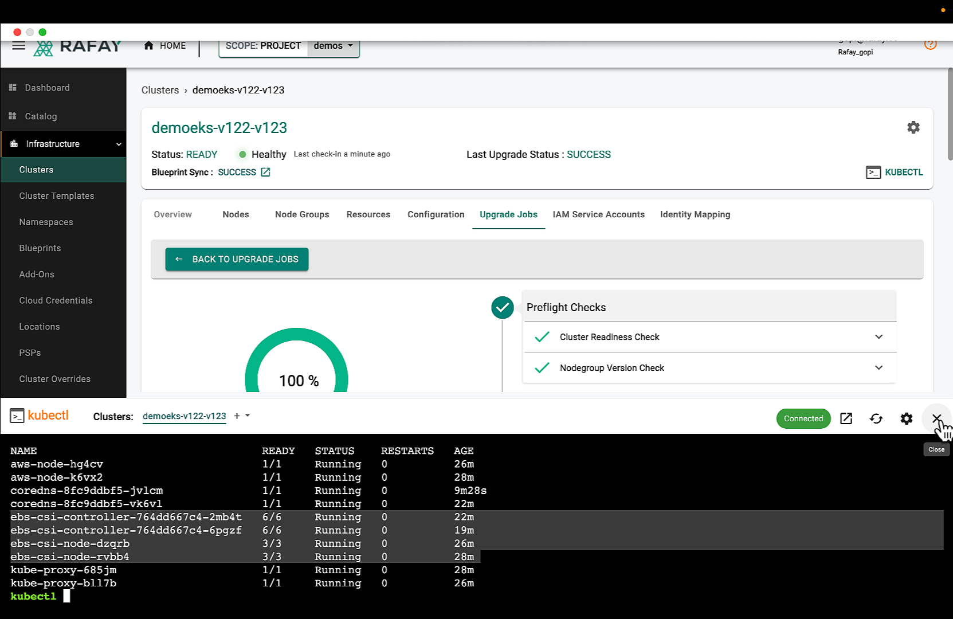The height and width of the screenshot is (619, 953).
Task: Open the Configuration tab
Action: [x=436, y=214]
